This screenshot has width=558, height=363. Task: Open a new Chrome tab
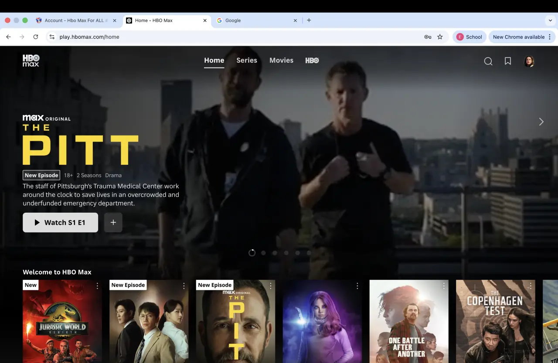(x=309, y=20)
